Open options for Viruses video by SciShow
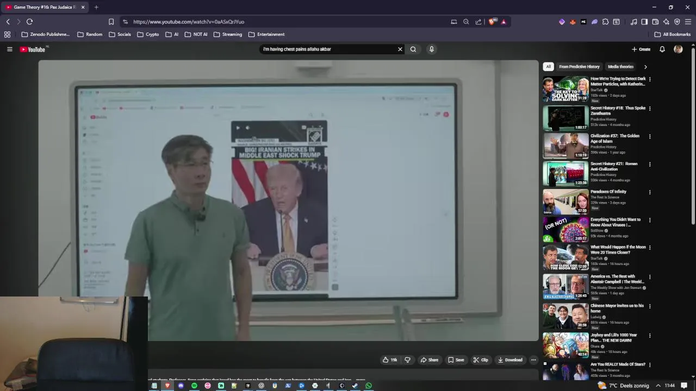 [650, 220]
